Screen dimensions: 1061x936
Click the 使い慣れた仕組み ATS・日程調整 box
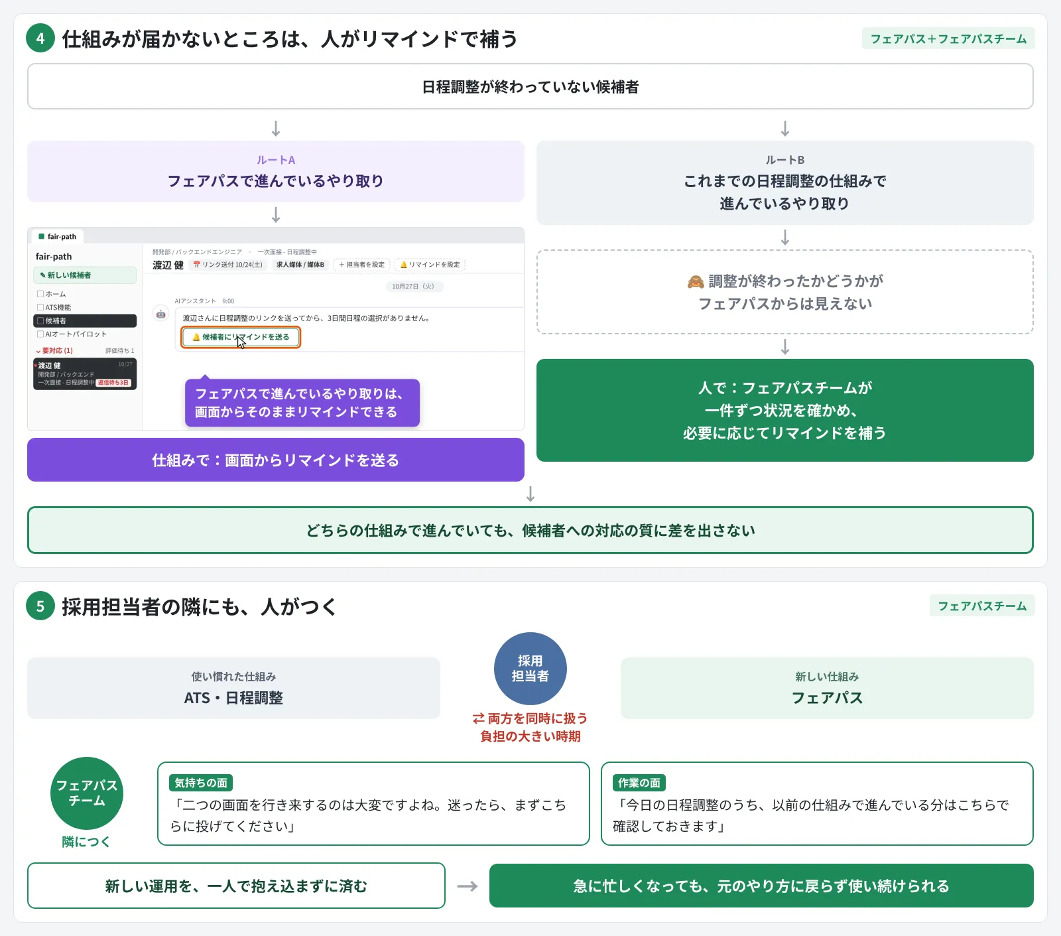233,688
